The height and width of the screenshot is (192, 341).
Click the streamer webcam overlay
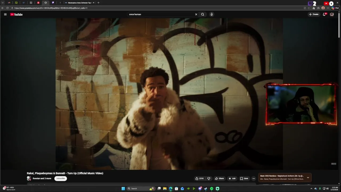coord(301,104)
